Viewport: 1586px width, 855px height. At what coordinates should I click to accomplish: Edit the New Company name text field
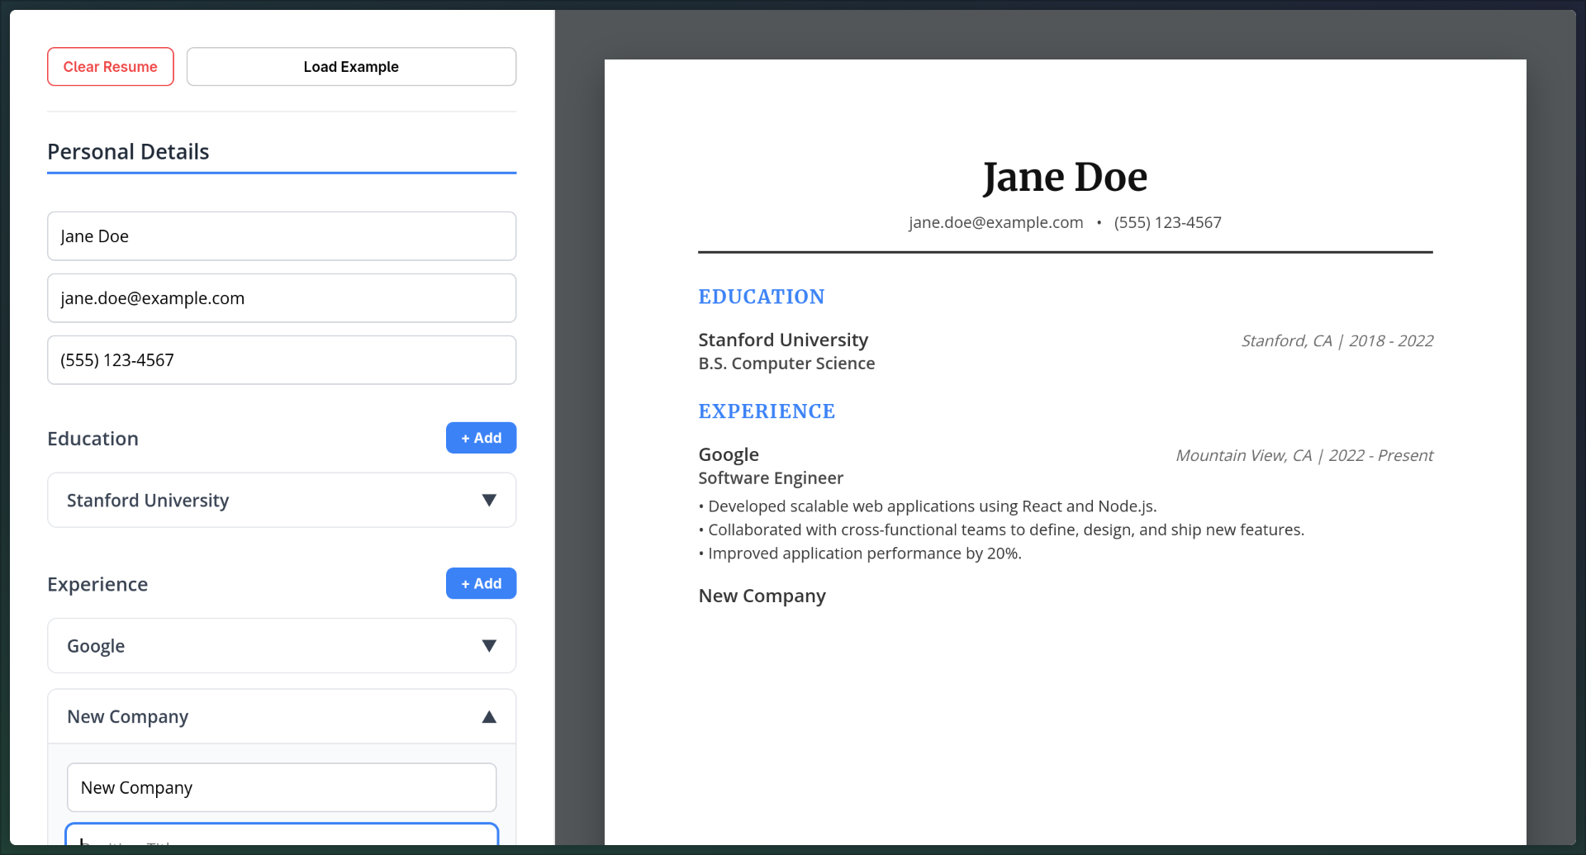click(282, 787)
